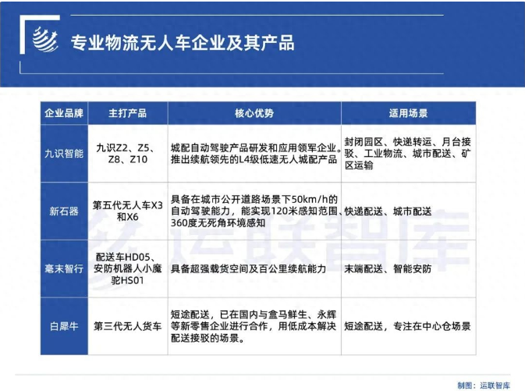Select the 第三代无人货车 product cell
Image resolution: width=525 pixels, height=391 pixels.
127,325
